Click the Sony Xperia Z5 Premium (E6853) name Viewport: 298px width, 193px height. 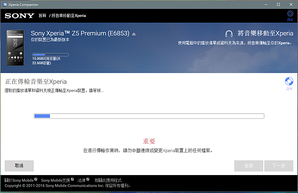[80, 33]
